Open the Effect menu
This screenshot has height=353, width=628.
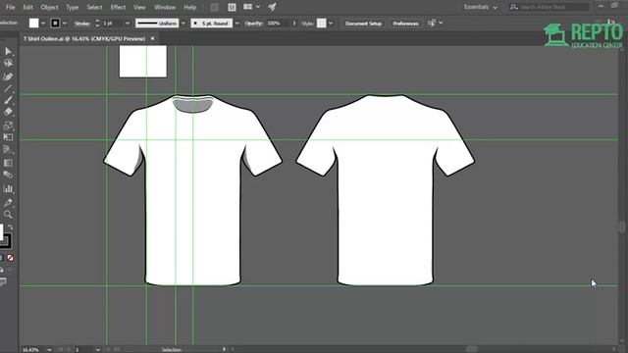click(x=118, y=7)
